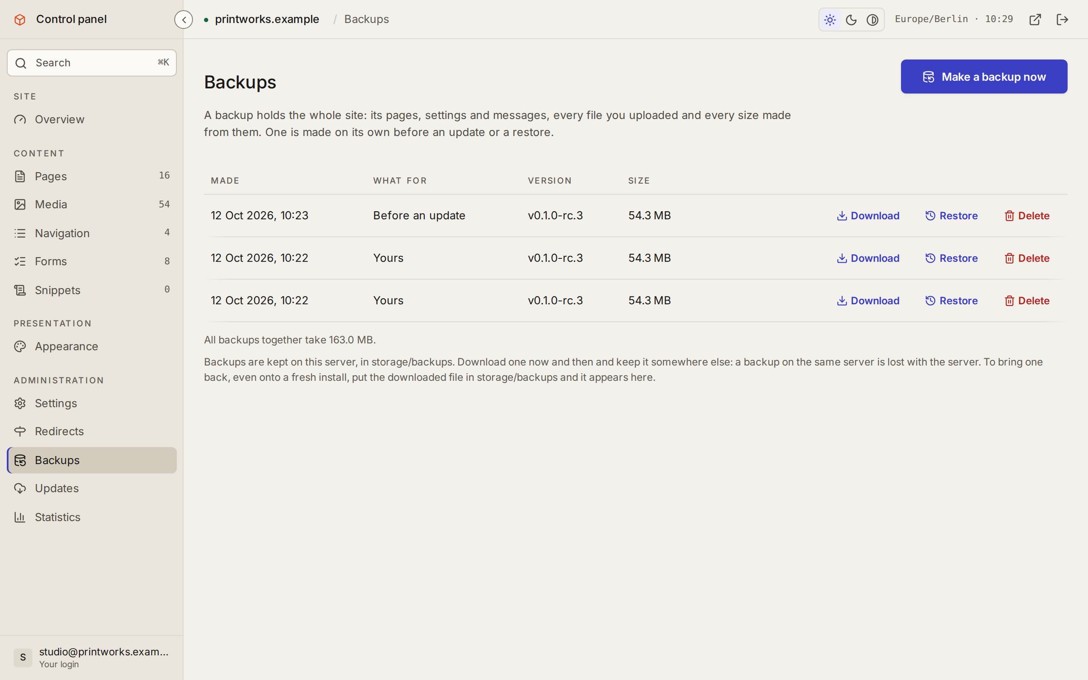Switch to light theme sun icon
Viewport: 1088px width, 680px height.
[830, 19]
